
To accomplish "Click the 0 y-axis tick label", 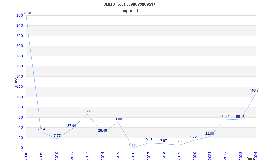I will (x=22, y=148).
